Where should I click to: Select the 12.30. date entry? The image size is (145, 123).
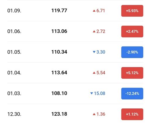pos(14,114)
